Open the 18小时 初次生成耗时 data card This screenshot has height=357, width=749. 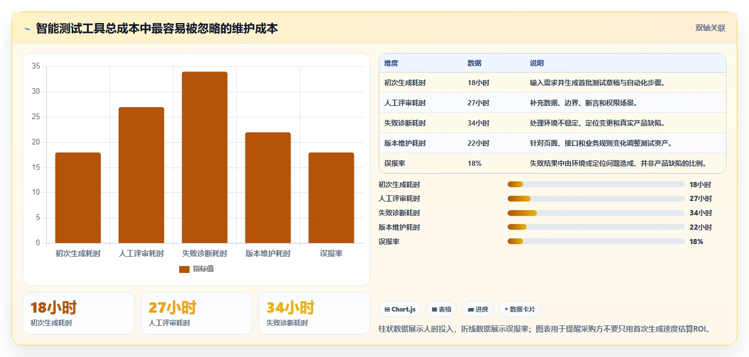coord(78,313)
